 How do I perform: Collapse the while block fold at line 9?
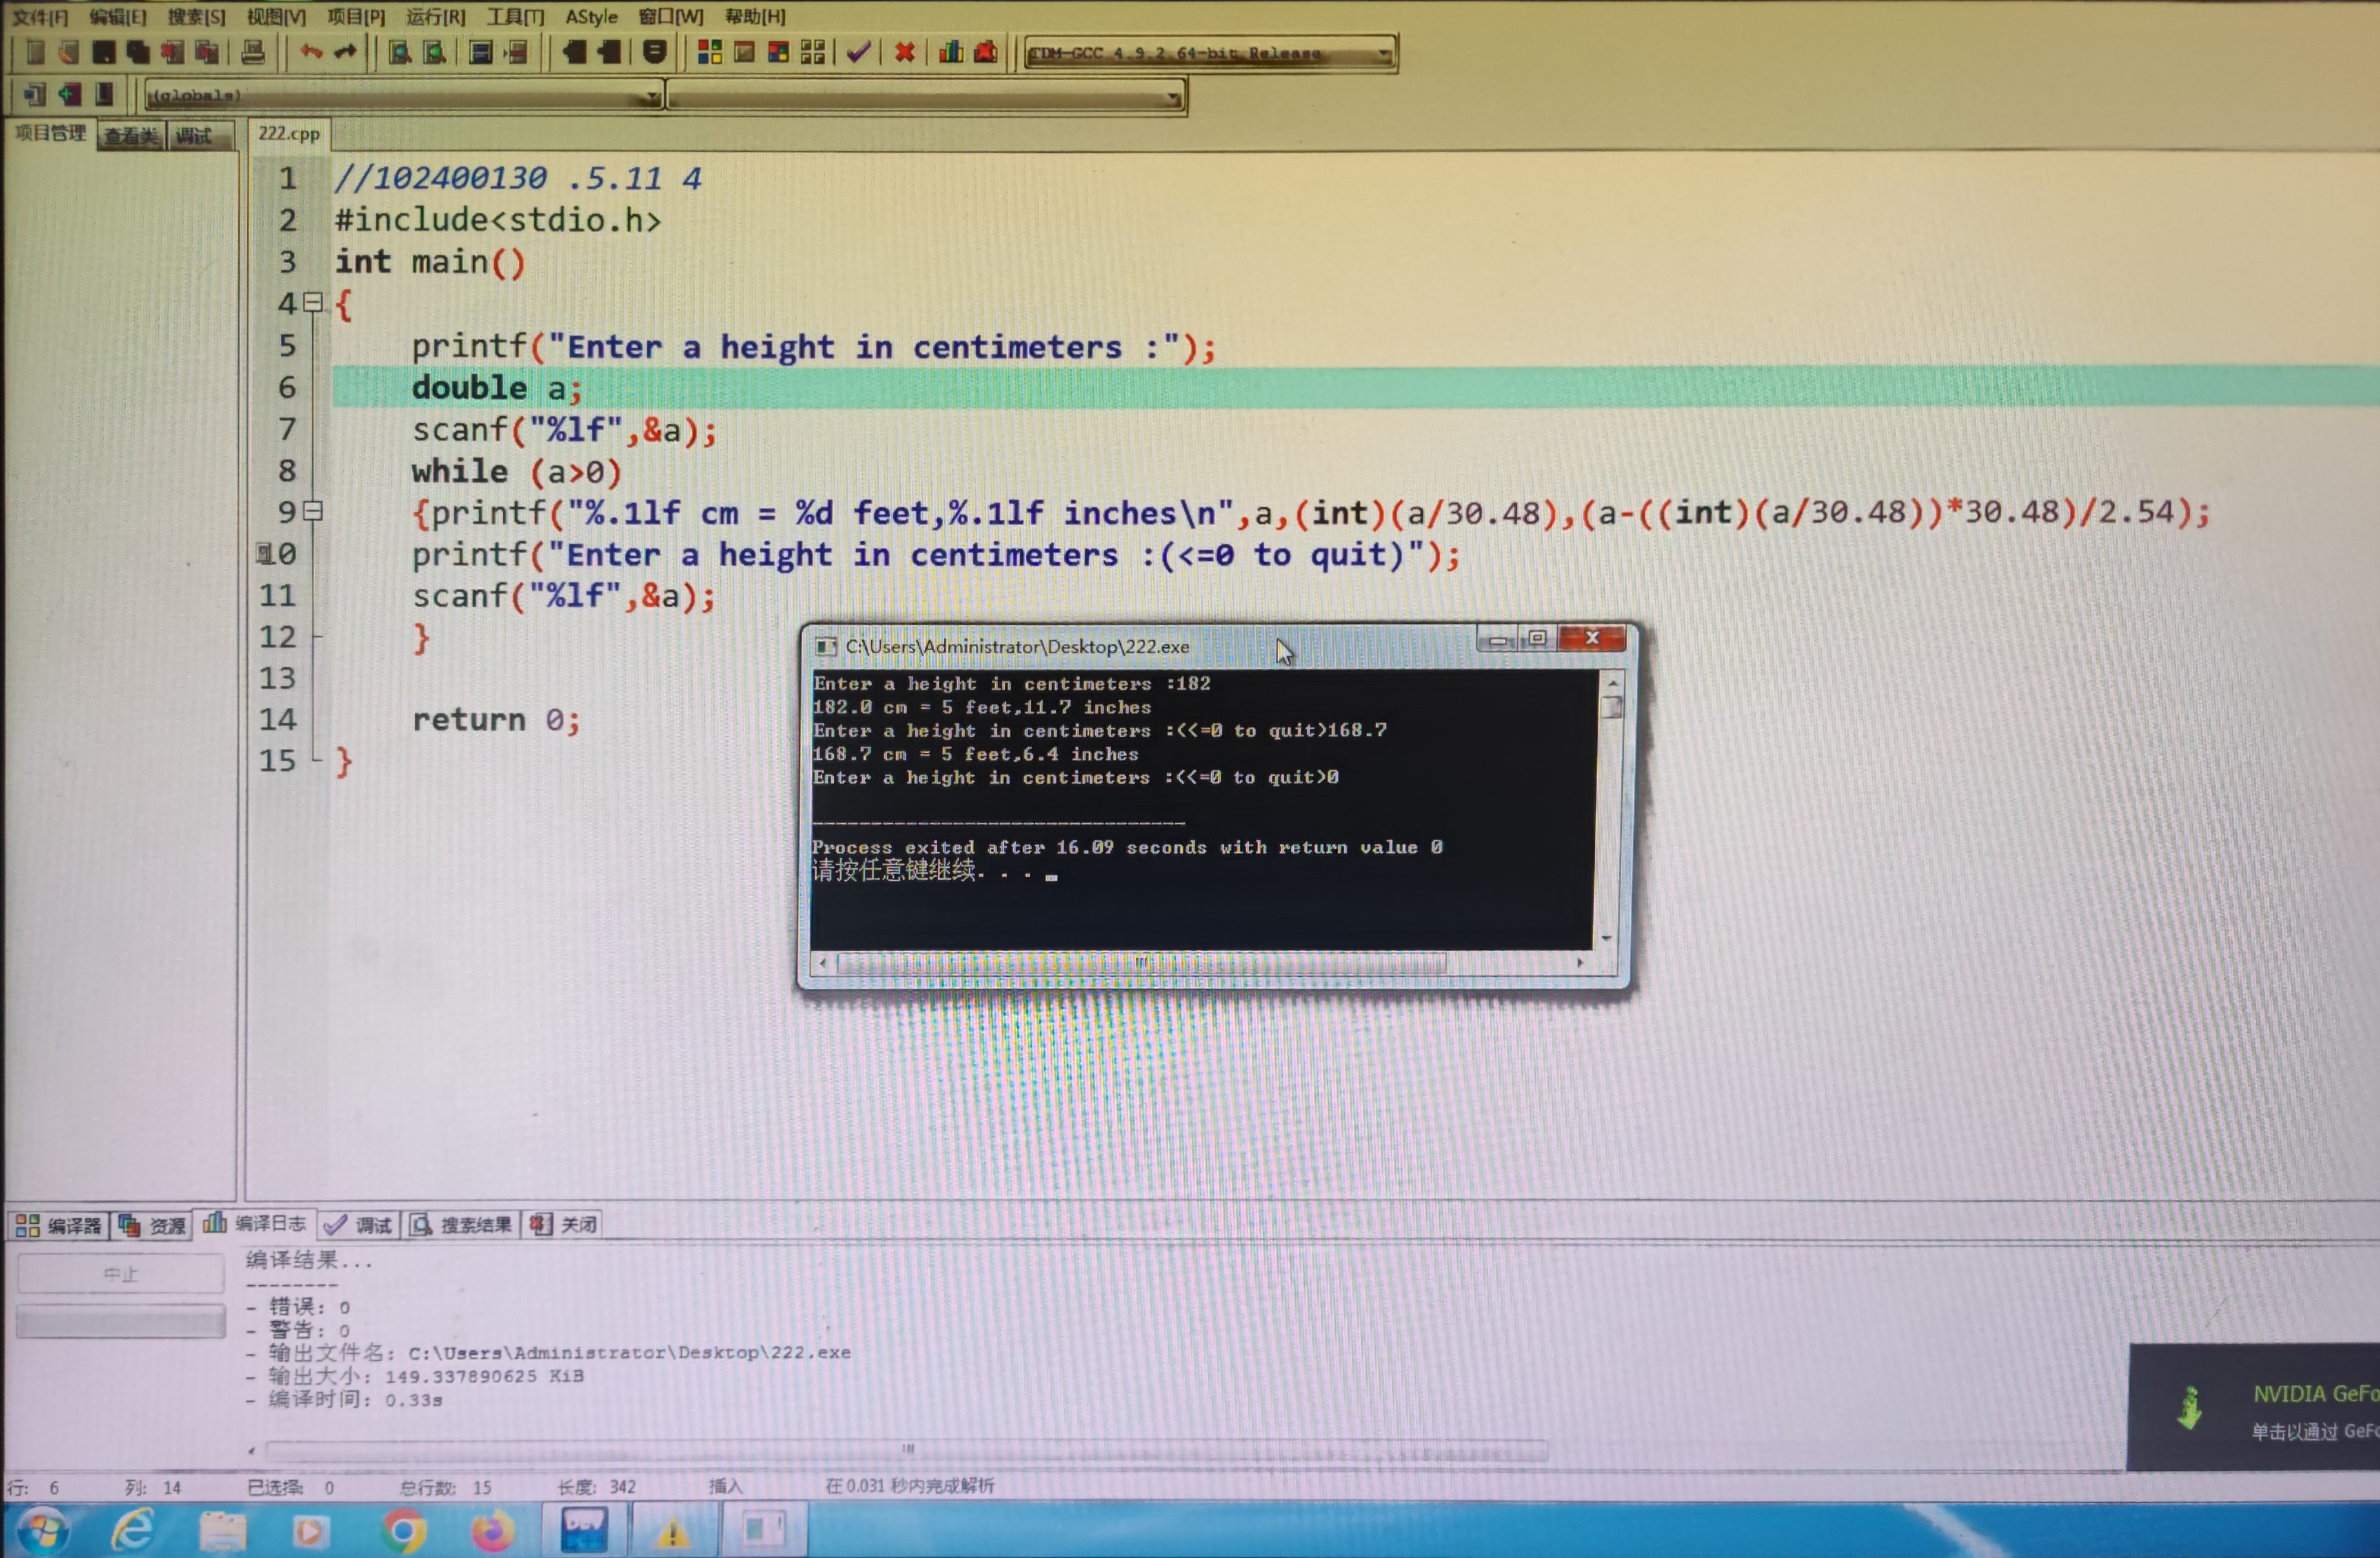(x=313, y=511)
